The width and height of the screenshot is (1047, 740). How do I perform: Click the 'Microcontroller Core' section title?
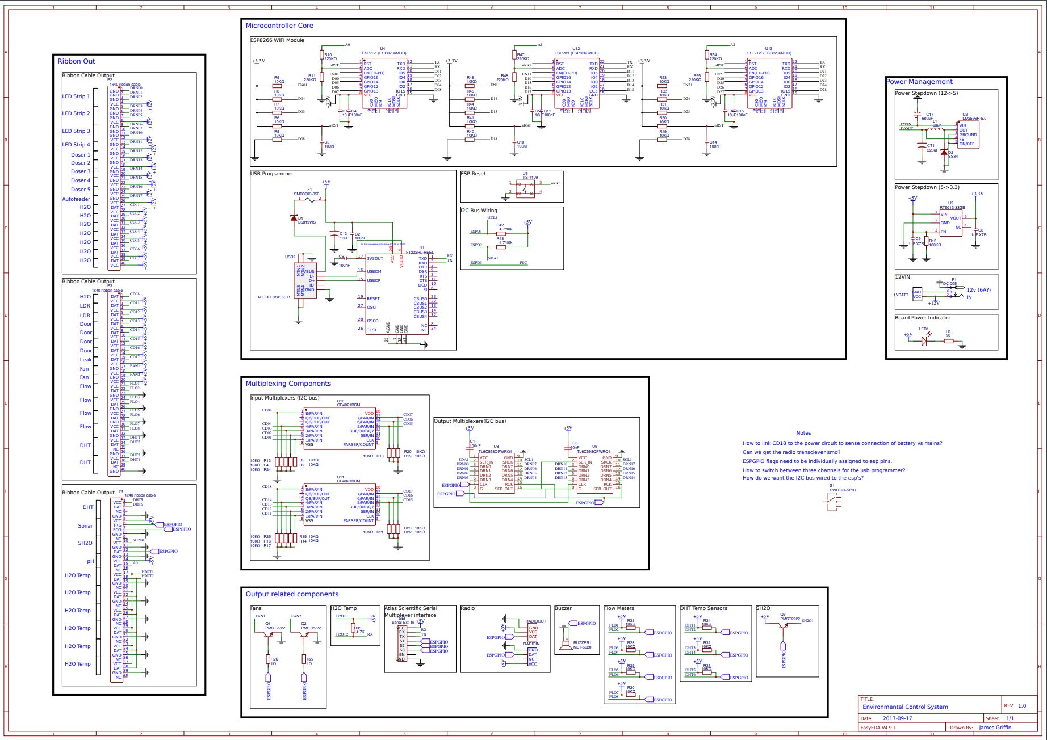279,26
